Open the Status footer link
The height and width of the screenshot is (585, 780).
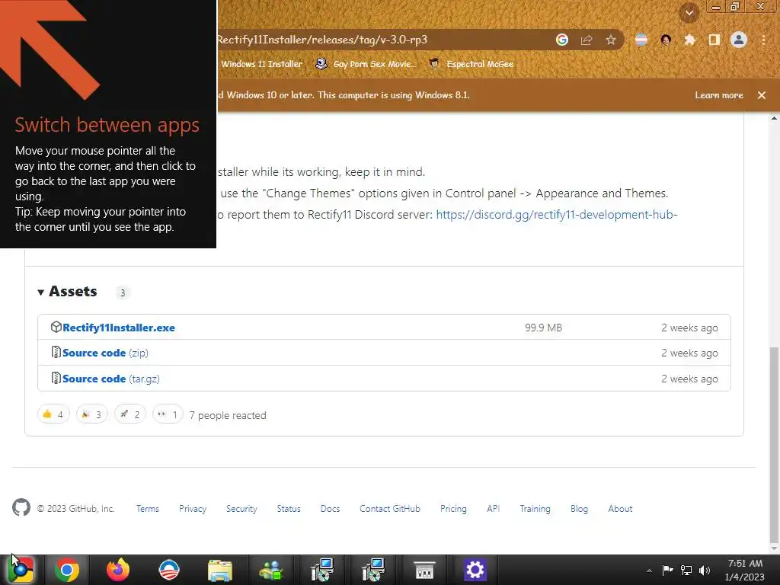click(289, 508)
